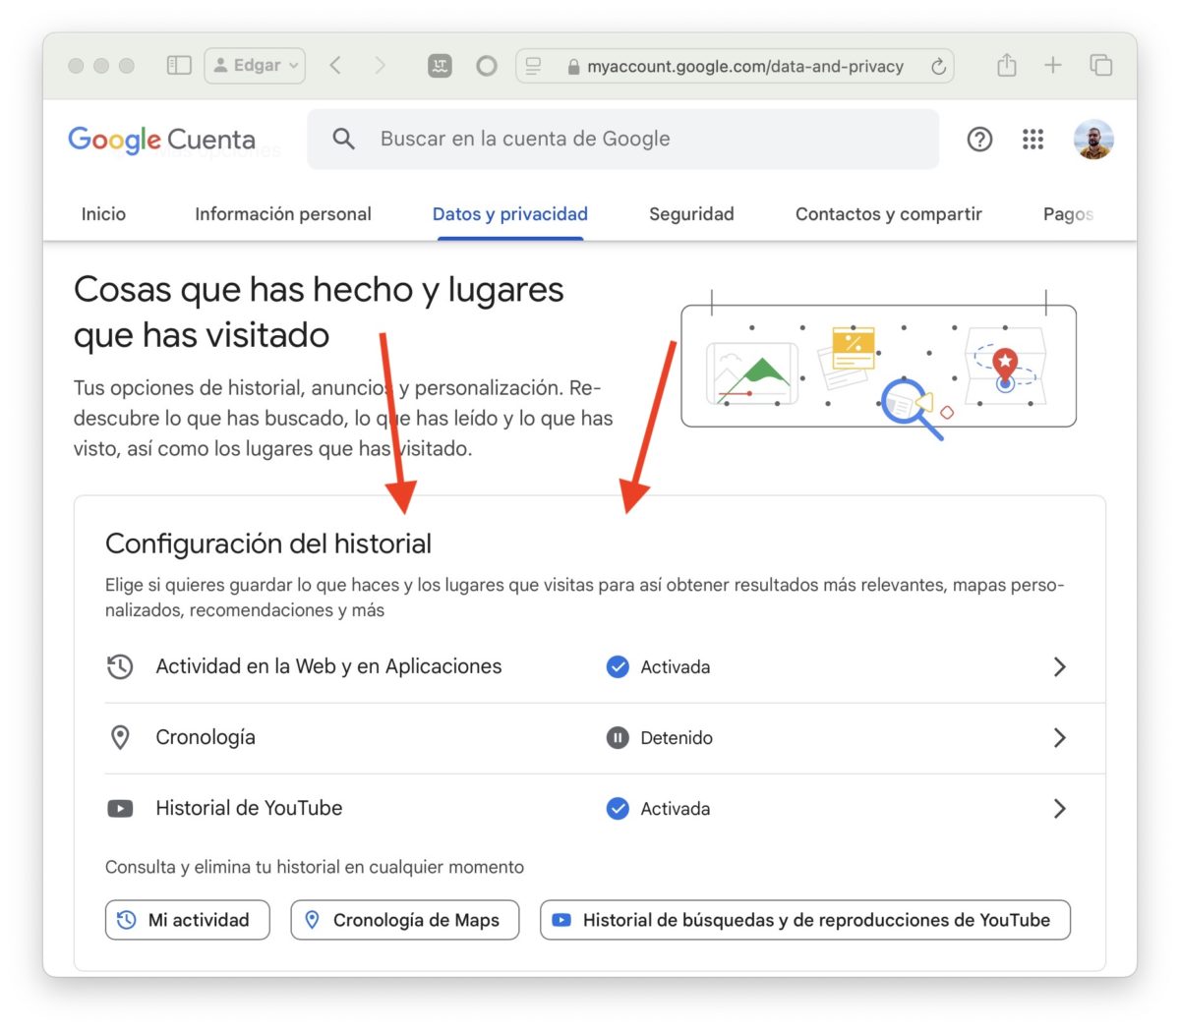Image resolution: width=1180 pixels, height=1030 pixels.
Task: Click the Cosas que has hecho heading
Action: tap(319, 313)
